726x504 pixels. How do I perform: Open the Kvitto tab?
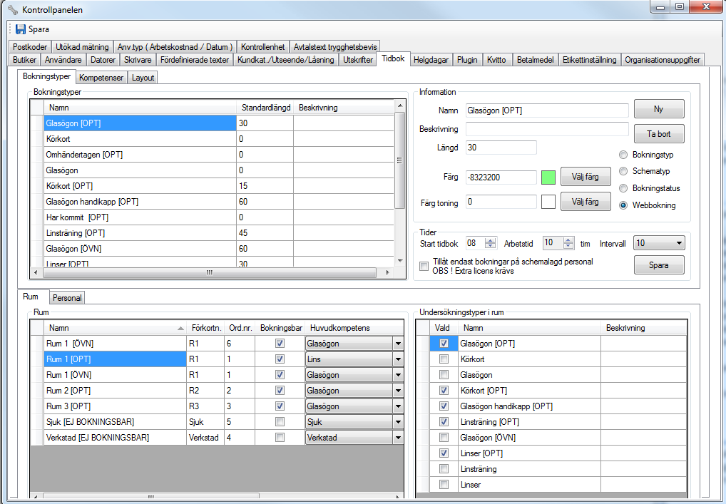496,60
